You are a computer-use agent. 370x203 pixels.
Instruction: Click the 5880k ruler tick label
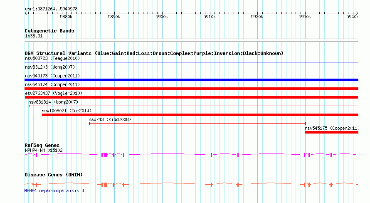coord(66,17)
